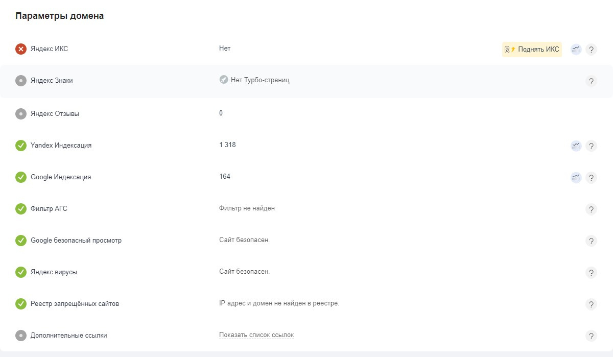Click the gray status icon beside Яндекс Знаки

pos(21,81)
